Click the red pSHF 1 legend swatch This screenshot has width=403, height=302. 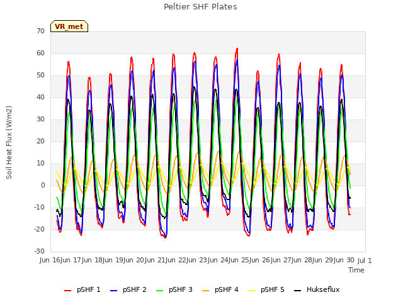67,291
